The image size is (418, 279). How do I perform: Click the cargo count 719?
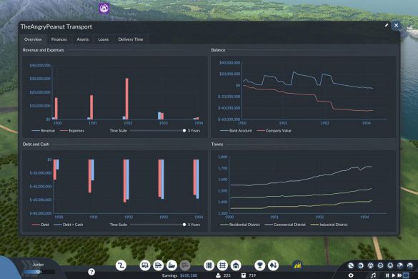coord(252,275)
